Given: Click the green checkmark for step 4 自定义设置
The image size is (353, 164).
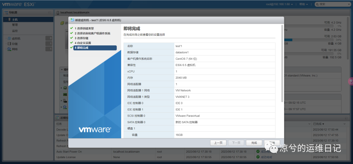Looking at the screenshot, I should point(71,42).
